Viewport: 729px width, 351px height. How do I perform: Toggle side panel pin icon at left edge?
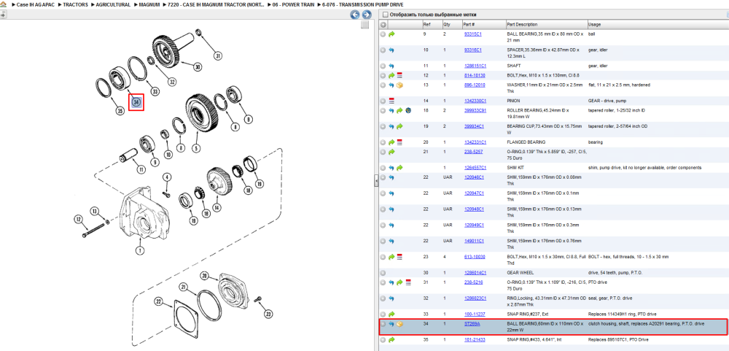coord(3,15)
